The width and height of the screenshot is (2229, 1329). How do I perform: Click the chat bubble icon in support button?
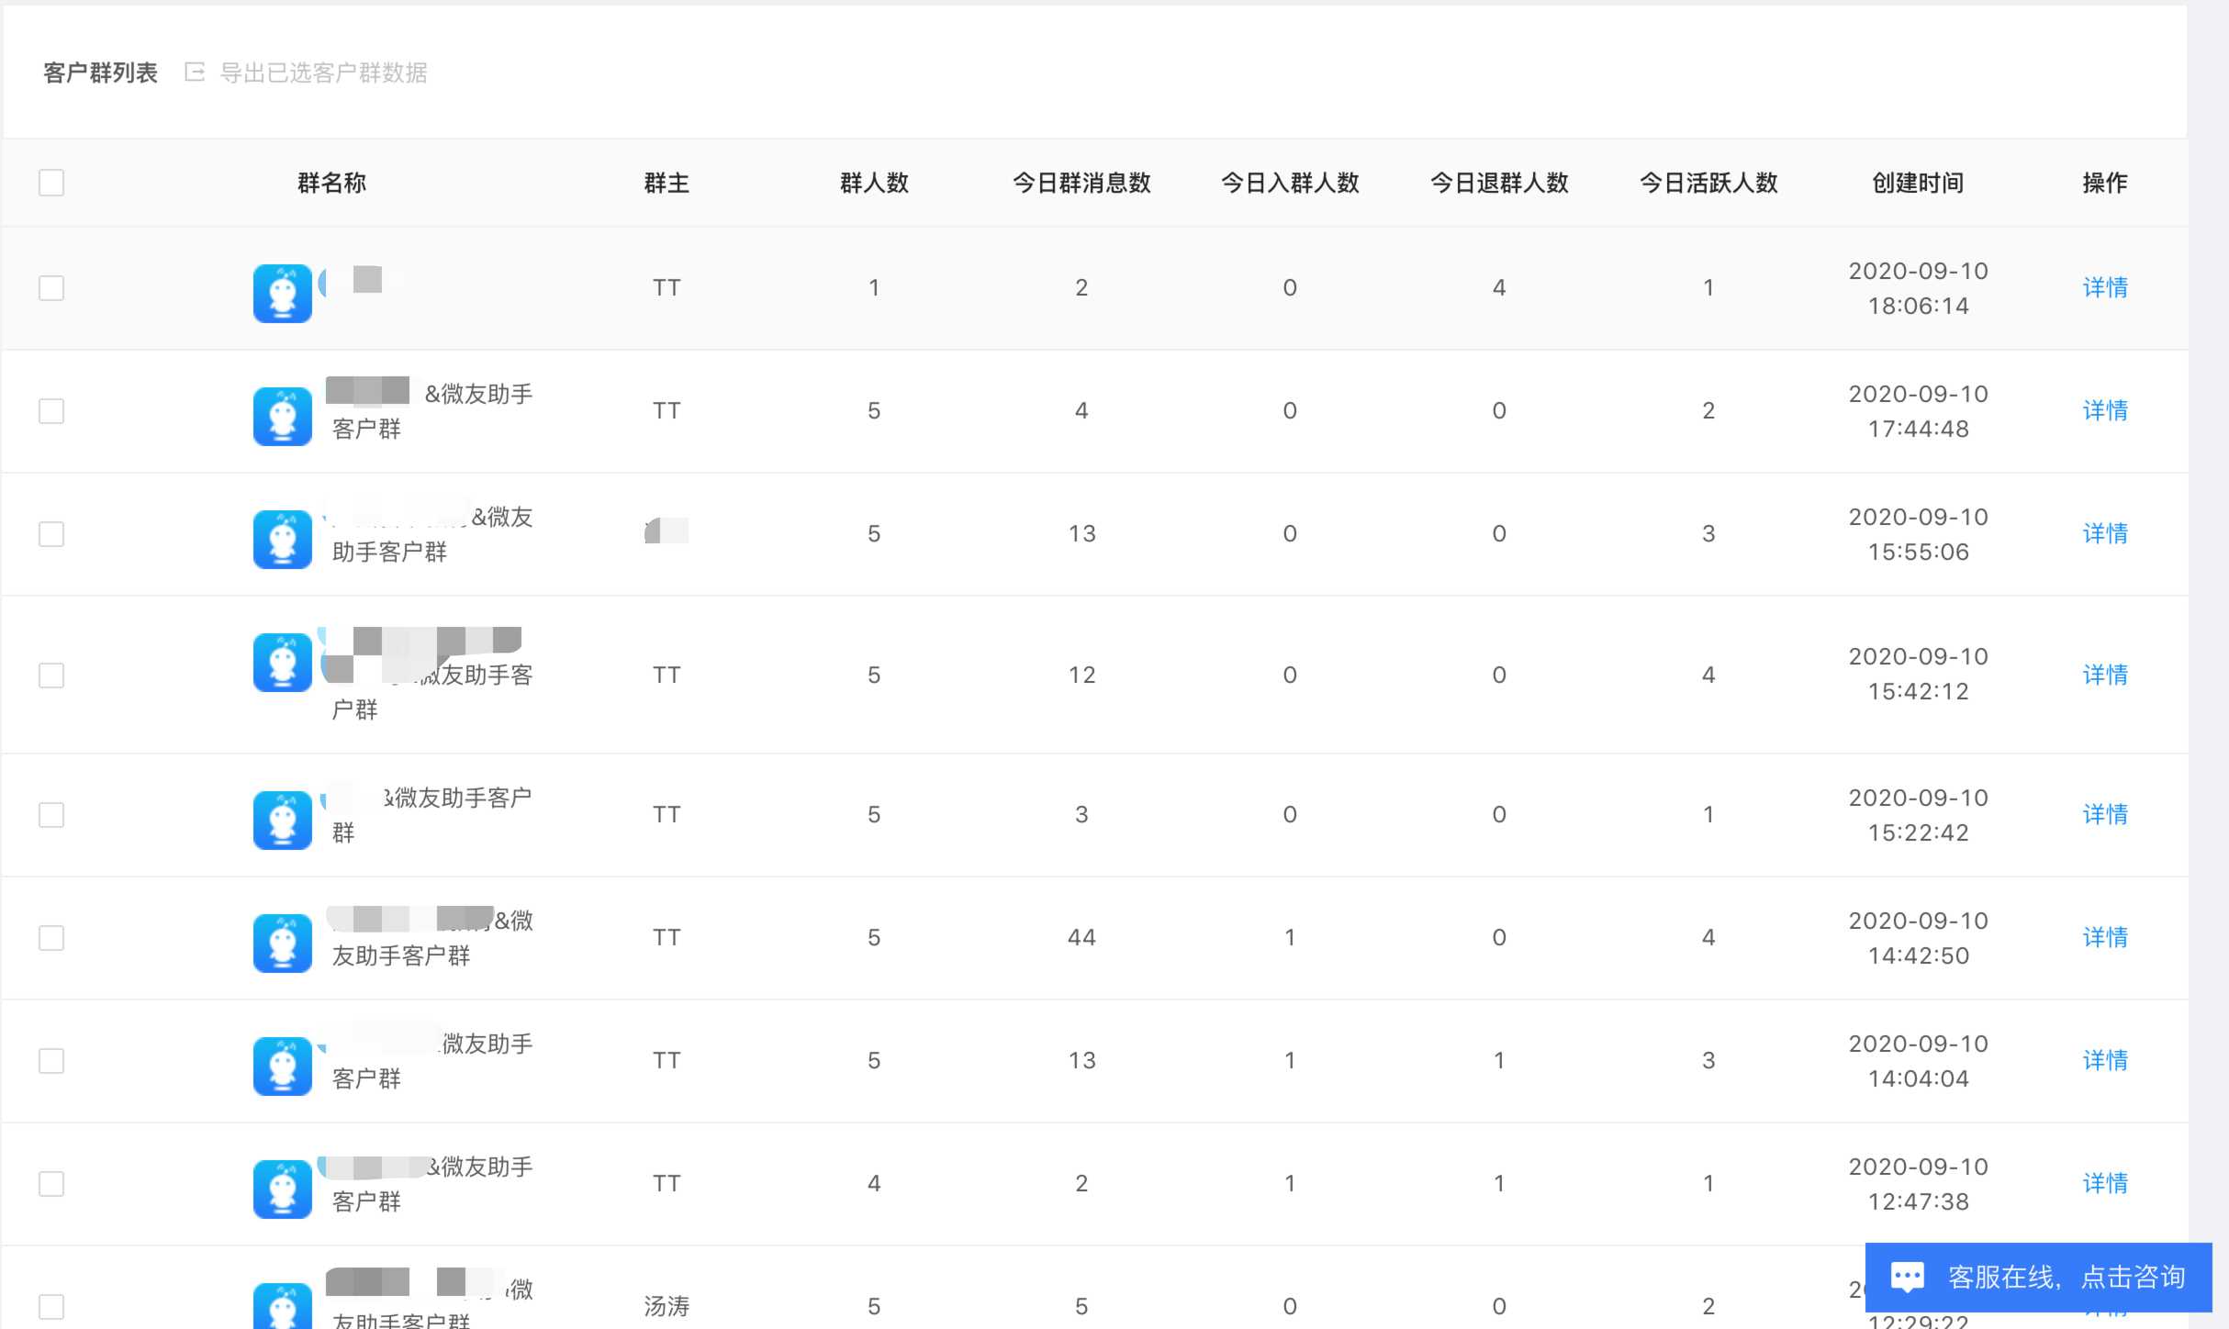coord(1908,1278)
